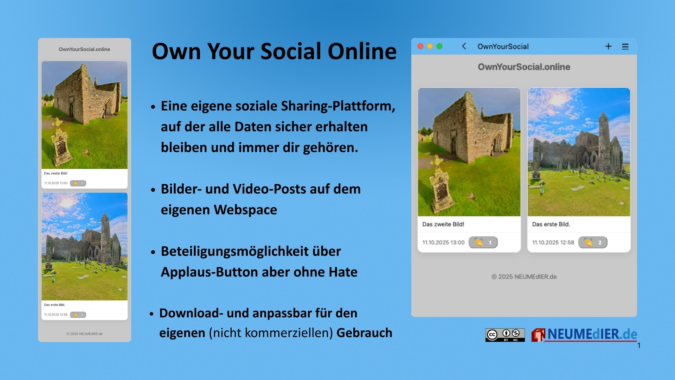
Task: Click the OwnYourSocial.online header in mobile preview
Action: pos(84,49)
